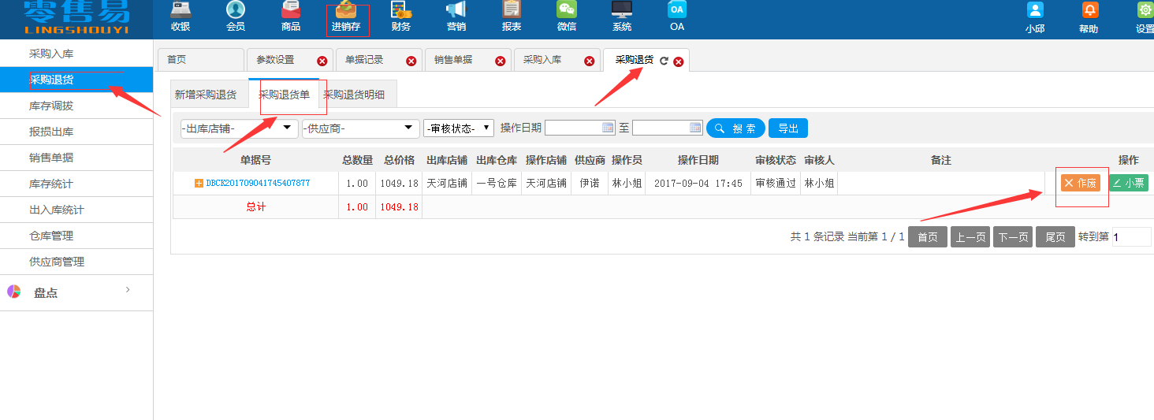1154x420 pixels.
Task: Close the 销售单据 tab
Action: [501, 61]
